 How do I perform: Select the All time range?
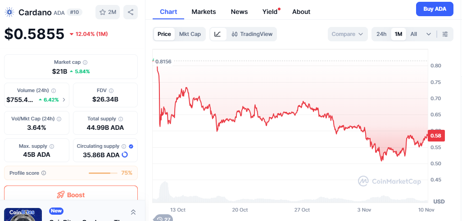[x=414, y=34]
